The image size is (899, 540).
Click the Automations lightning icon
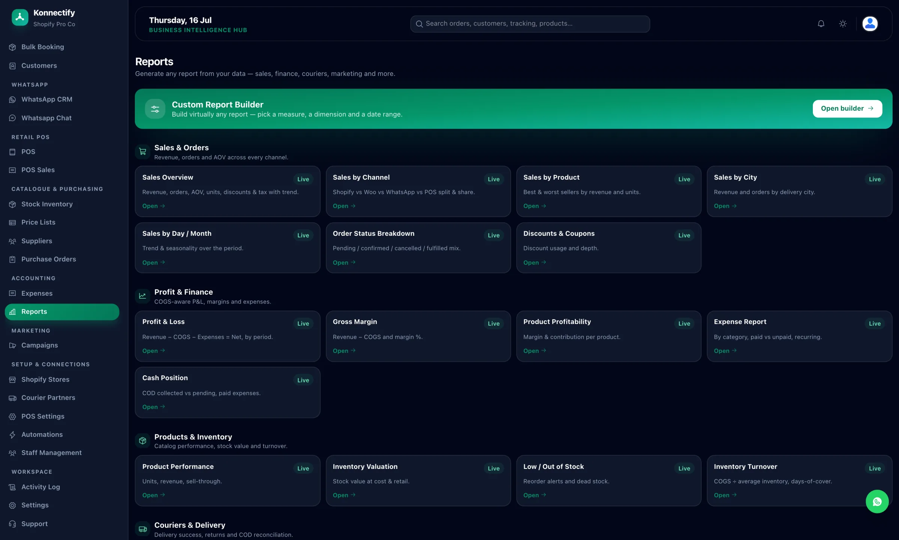click(12, 435)
